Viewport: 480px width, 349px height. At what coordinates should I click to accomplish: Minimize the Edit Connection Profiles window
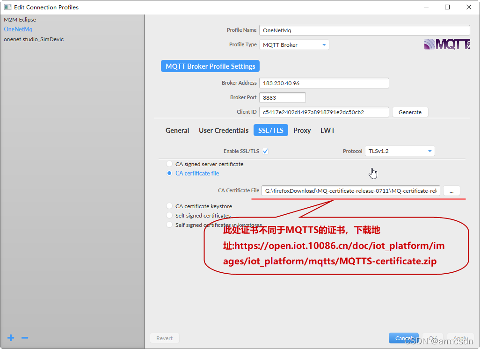click(426, 7)
